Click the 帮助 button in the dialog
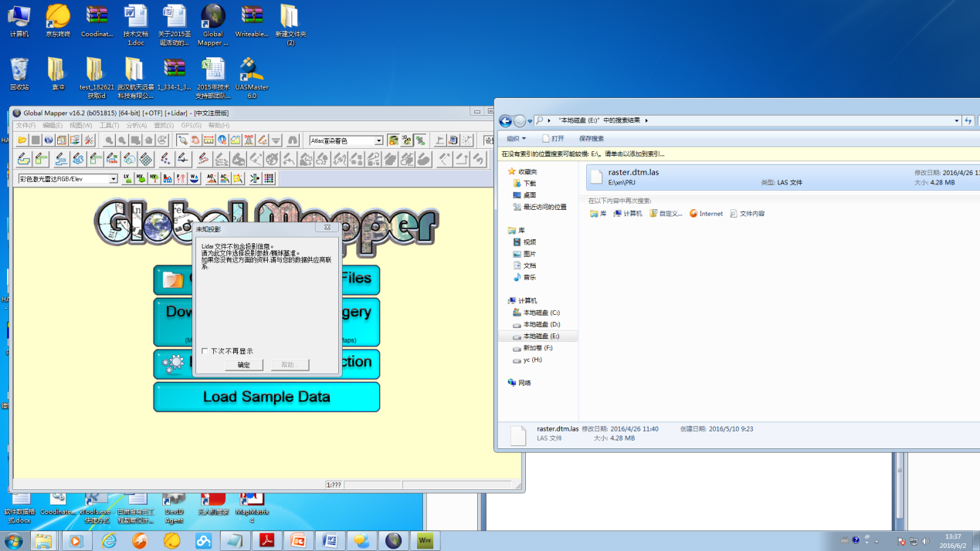Image resolution: width=980 pixels, height=551 pixels. point(290,365)
